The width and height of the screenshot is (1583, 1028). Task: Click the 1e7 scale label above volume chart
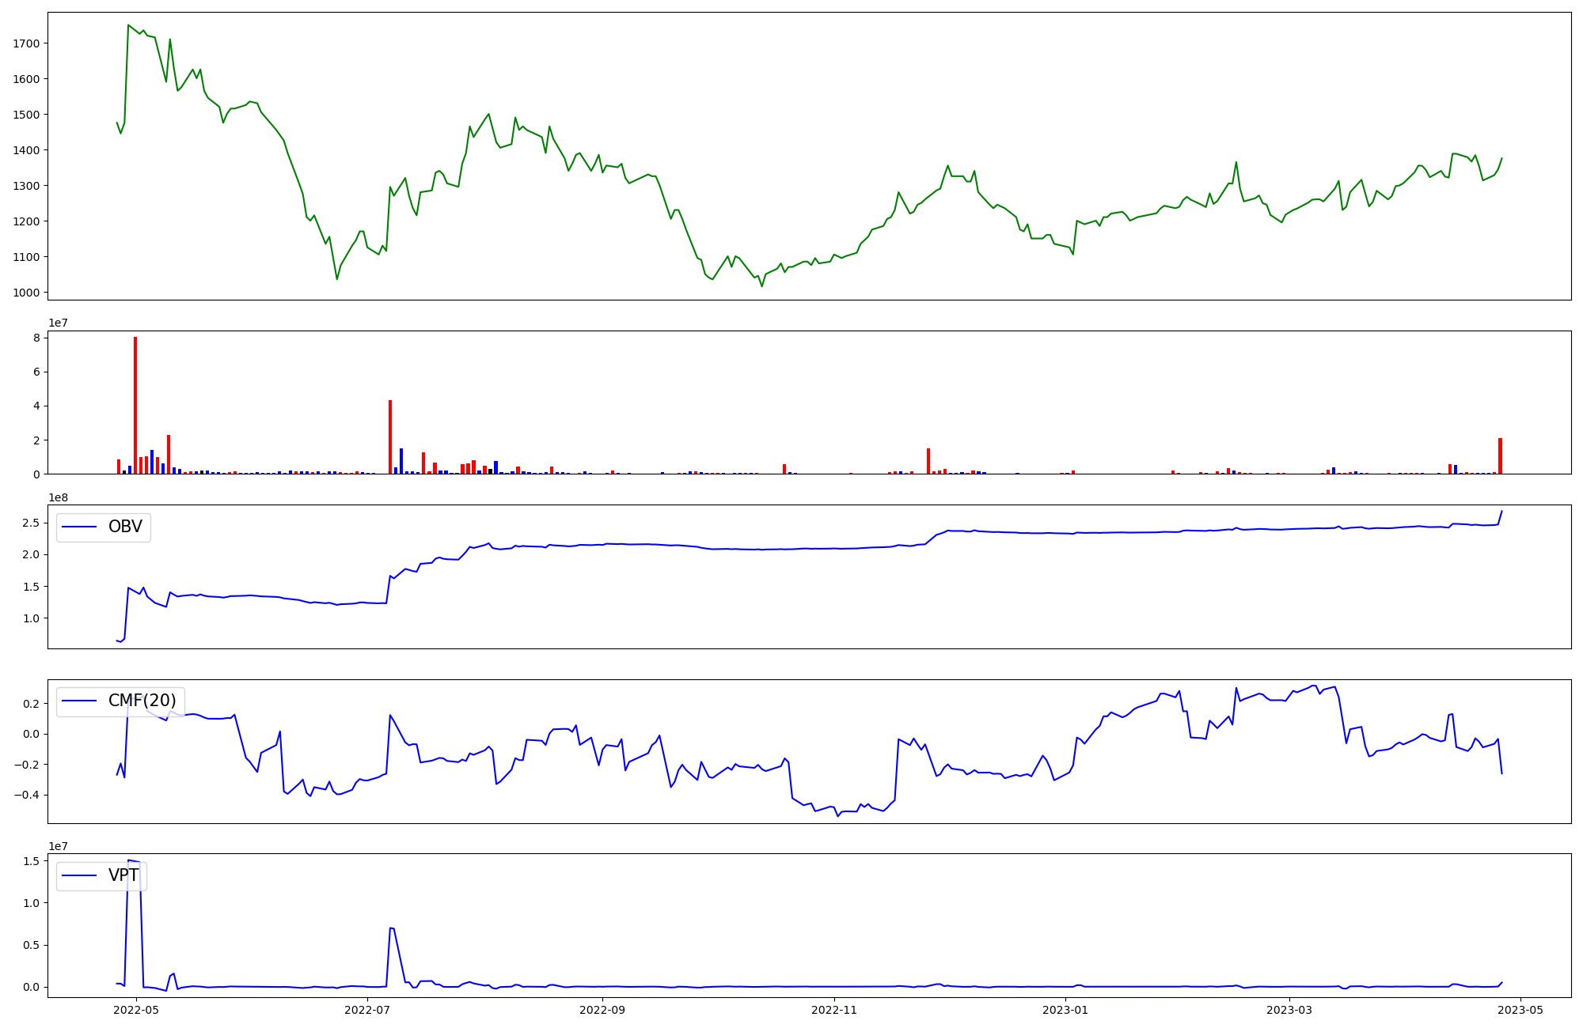coord(59,323)
